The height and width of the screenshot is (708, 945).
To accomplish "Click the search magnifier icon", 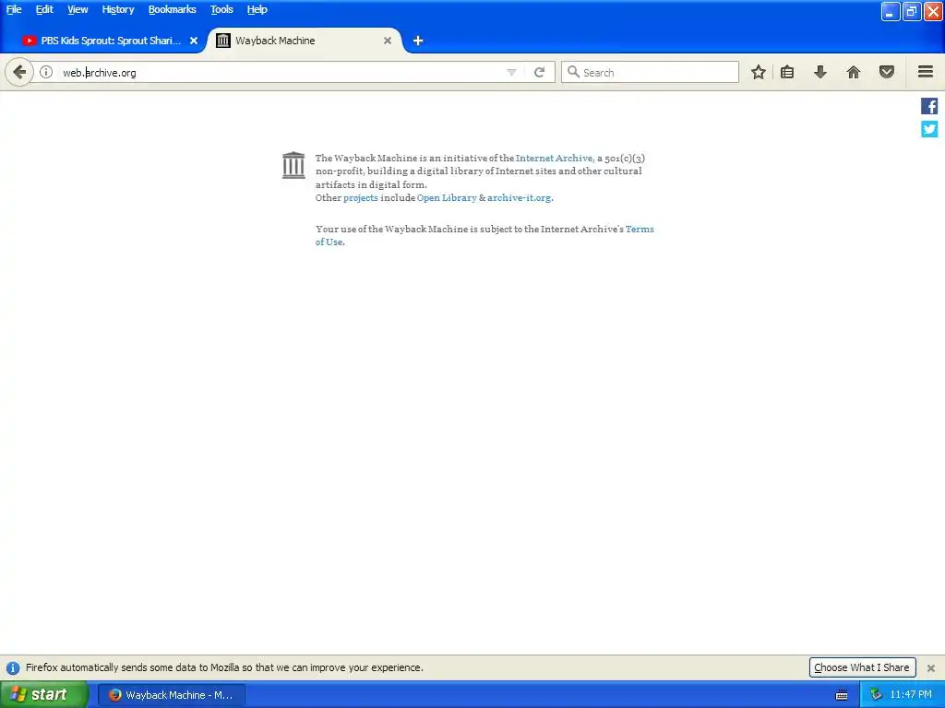I will (x=573, y=72).
